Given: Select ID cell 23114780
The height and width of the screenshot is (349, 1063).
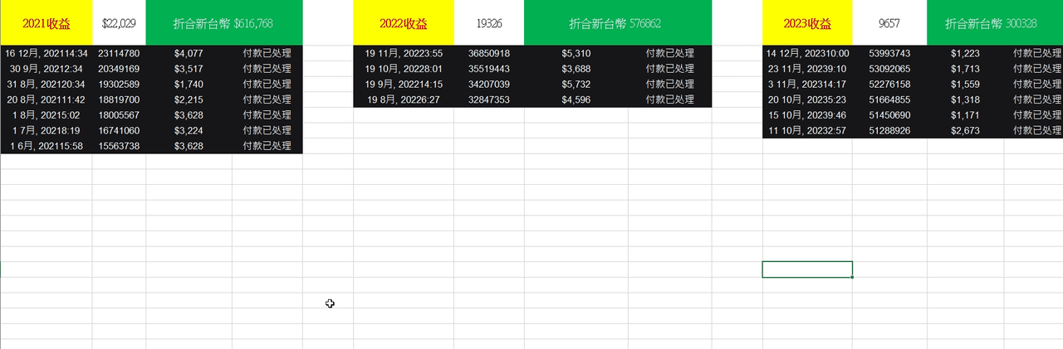Looking at the screenshot, I should [x=119, y=53].
